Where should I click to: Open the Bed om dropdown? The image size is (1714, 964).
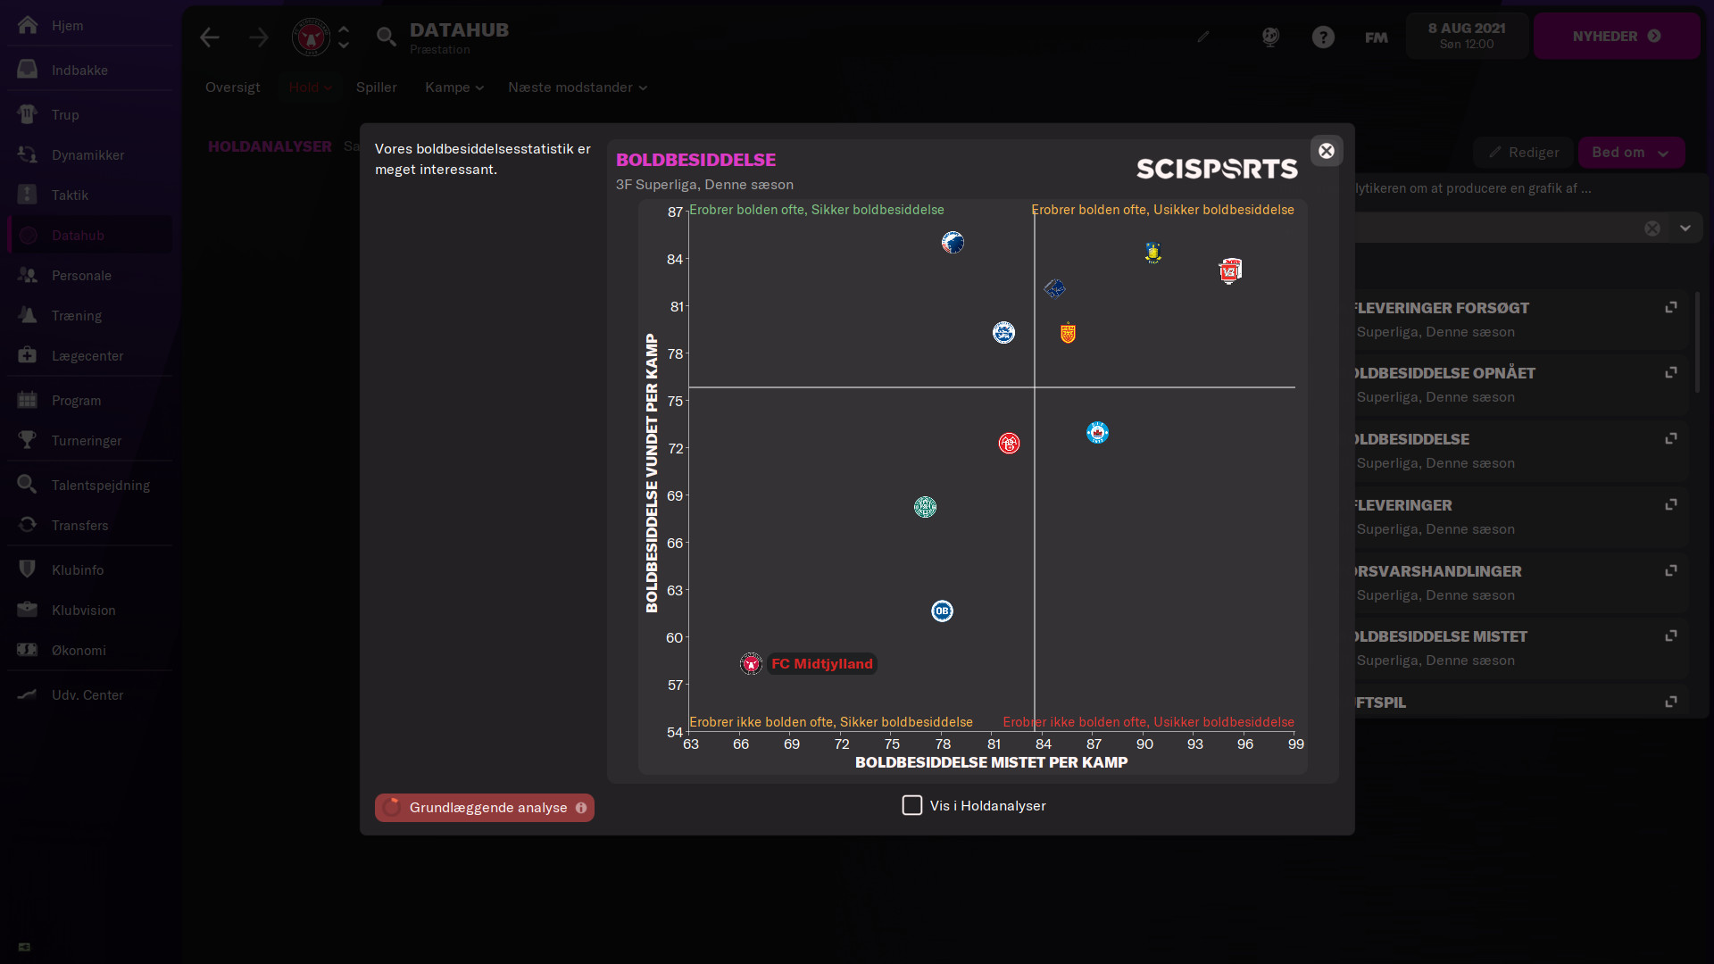click(x=1631, y=153)
